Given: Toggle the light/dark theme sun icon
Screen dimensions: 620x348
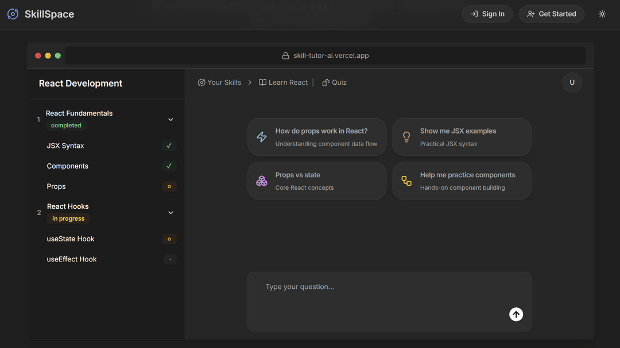Looking at the screenshot, I should click(x=602, y=14).
